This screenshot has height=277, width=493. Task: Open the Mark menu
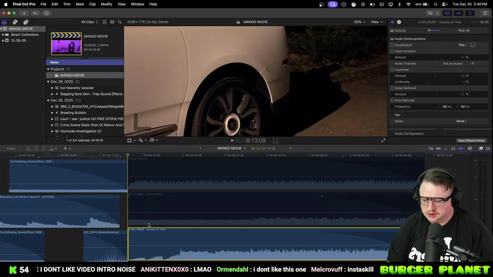(x=80, y=4)
